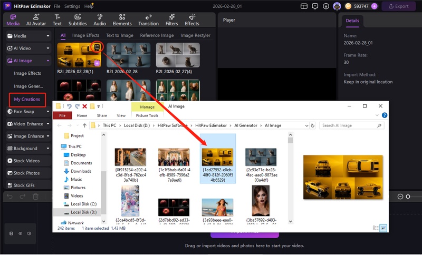Toggle the track lock icon
The image size is (422, 255).
point(11,233)
